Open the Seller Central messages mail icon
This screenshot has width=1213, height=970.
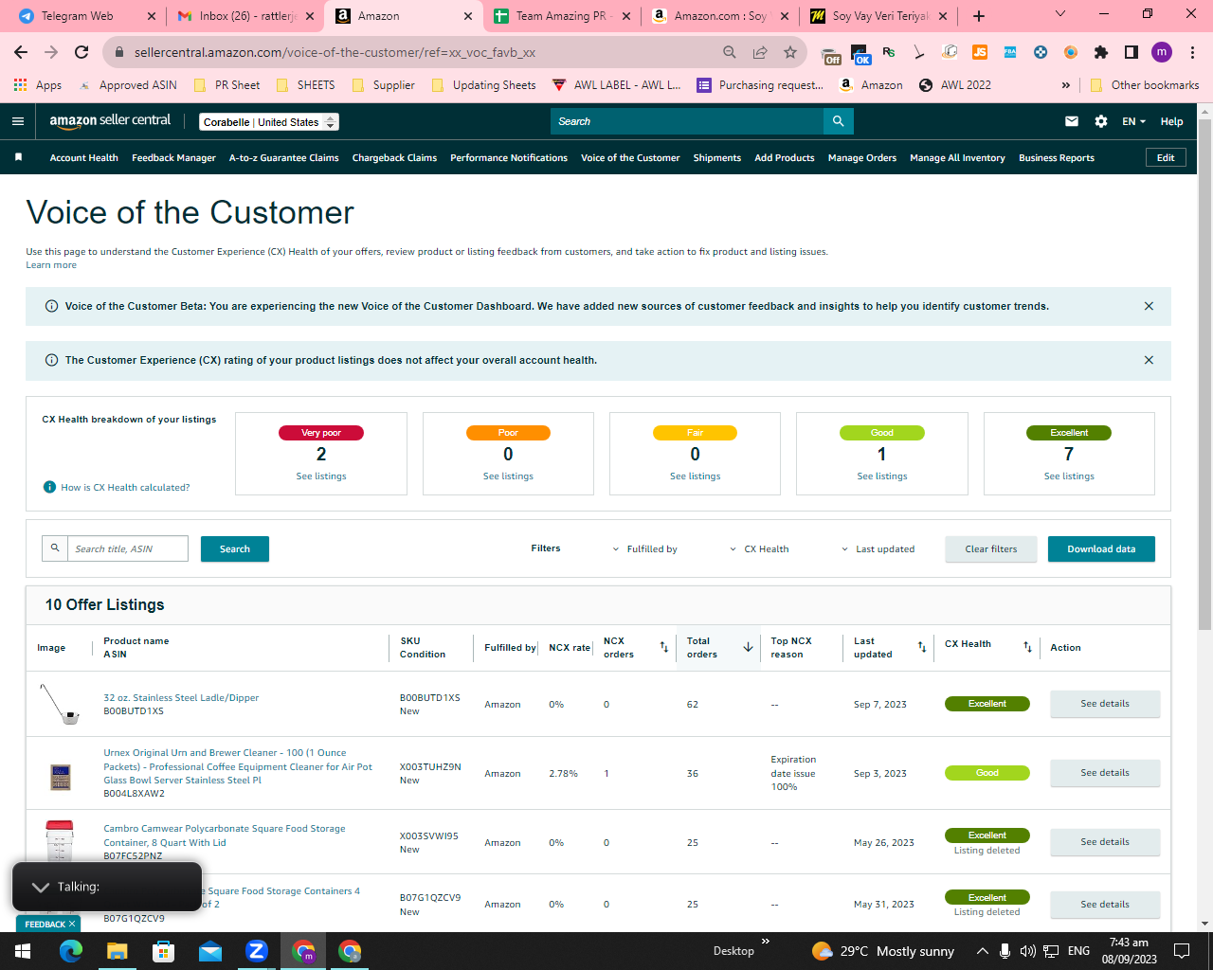[1072, 121]
